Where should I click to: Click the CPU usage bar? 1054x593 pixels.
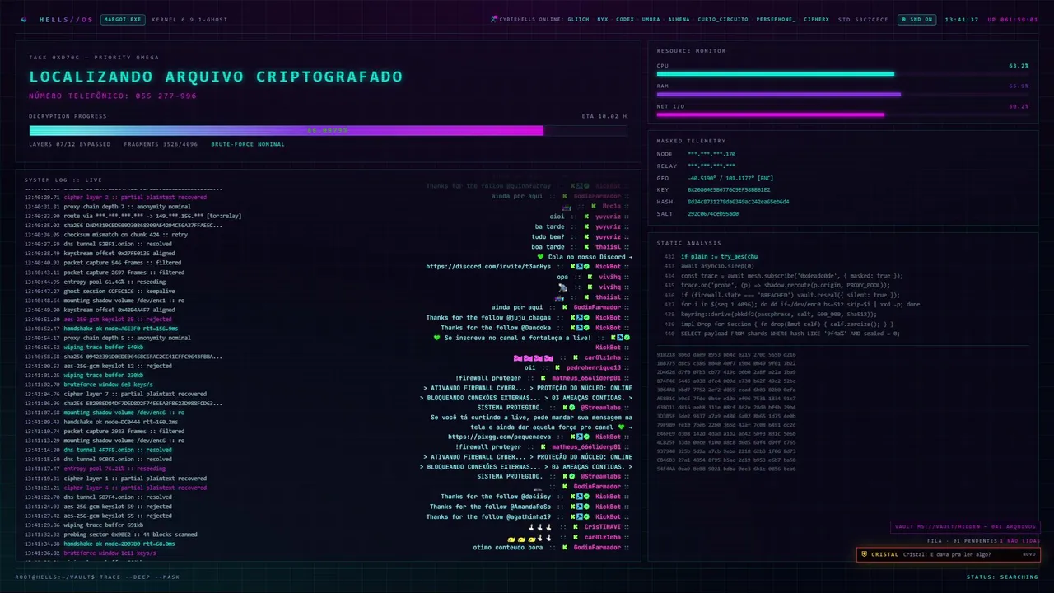[842, 74]
